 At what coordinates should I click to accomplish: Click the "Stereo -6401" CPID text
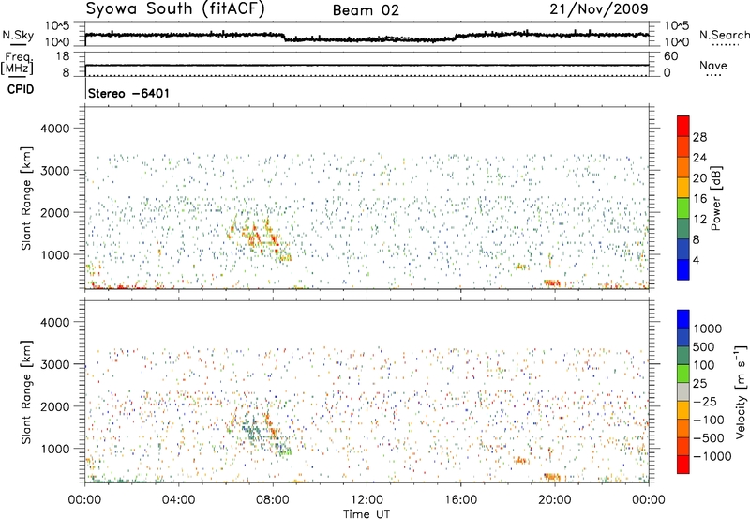pyautogui.click(x=128, y=93)
